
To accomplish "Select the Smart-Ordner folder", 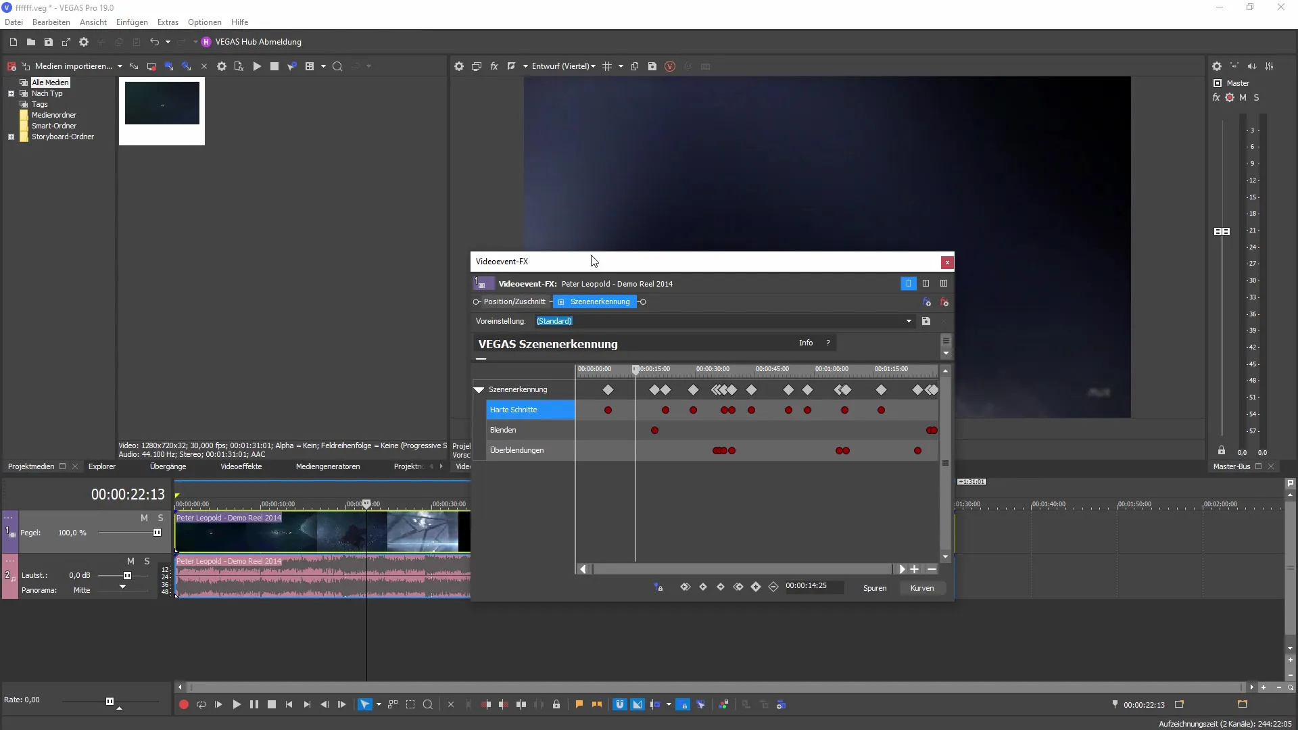I will pos(53,126).
